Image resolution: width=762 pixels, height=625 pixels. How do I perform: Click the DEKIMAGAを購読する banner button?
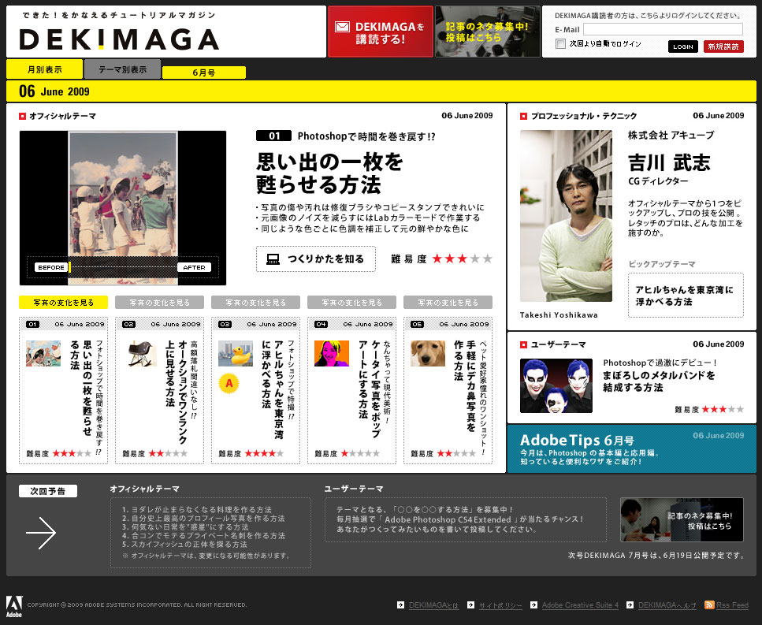point(380,32)
